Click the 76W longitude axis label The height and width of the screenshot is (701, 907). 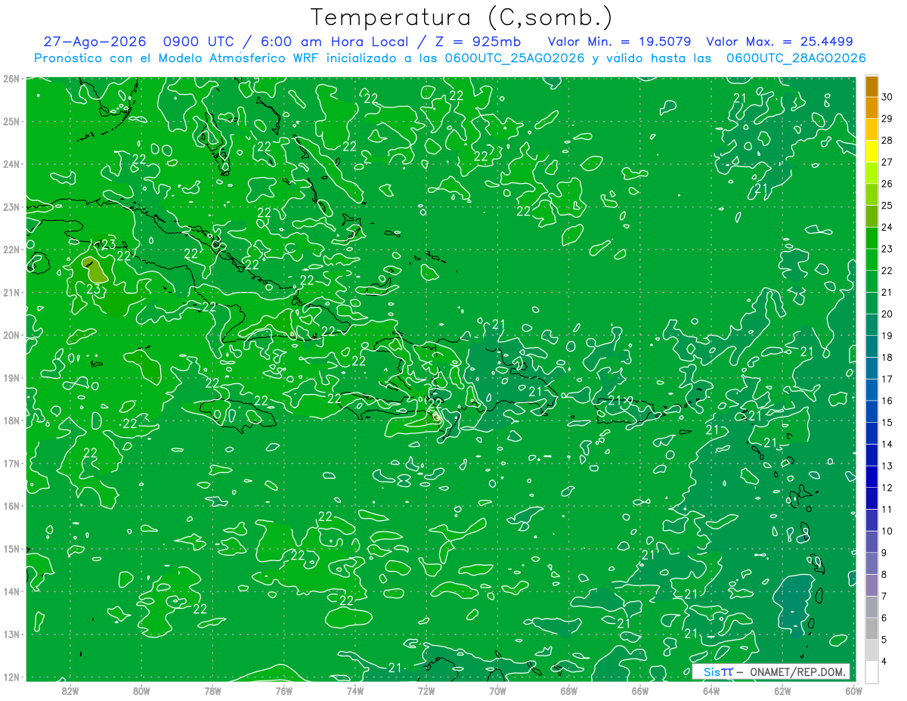pyautogui.click(x=284, y=690)
